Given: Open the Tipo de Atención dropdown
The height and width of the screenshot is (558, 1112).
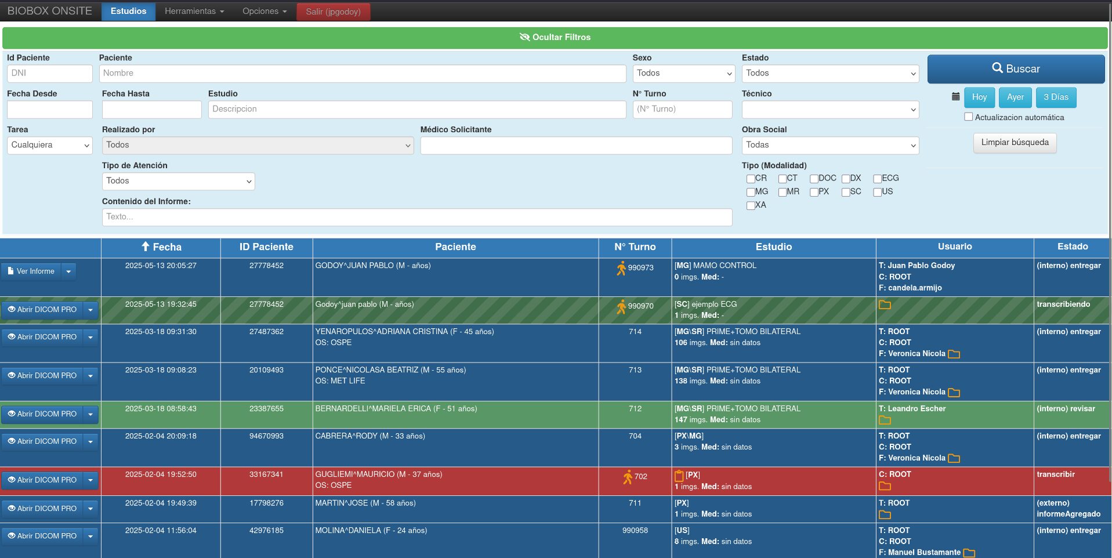Looking at the screenshot, I should [x=178, y=181].
